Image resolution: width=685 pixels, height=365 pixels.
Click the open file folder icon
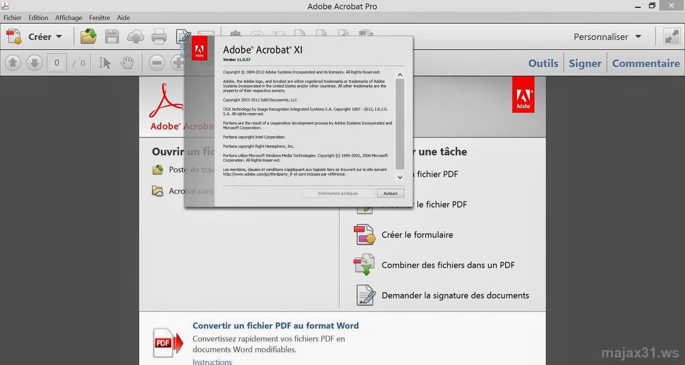coord(88,37)
